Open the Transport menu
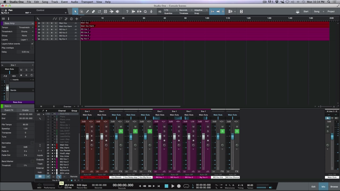 (87, 2)
